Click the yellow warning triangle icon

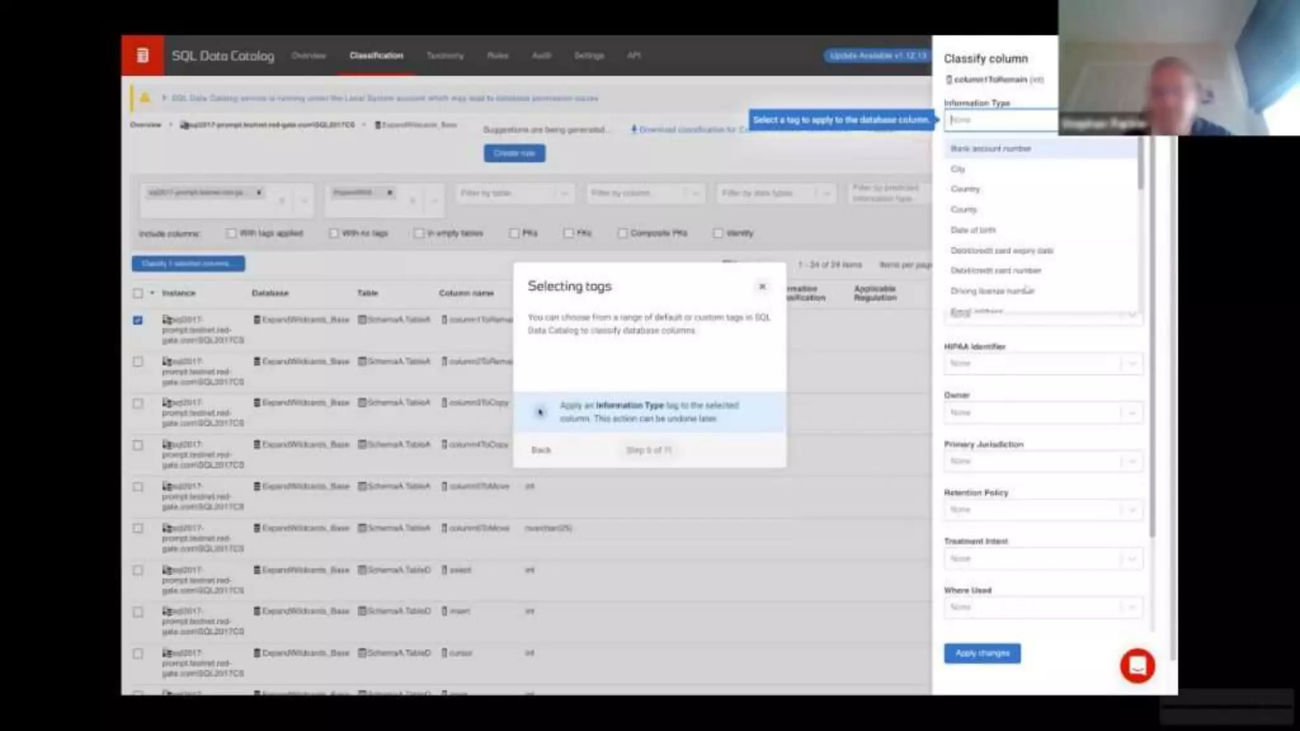pyautogui.click(x=145, y=98)
